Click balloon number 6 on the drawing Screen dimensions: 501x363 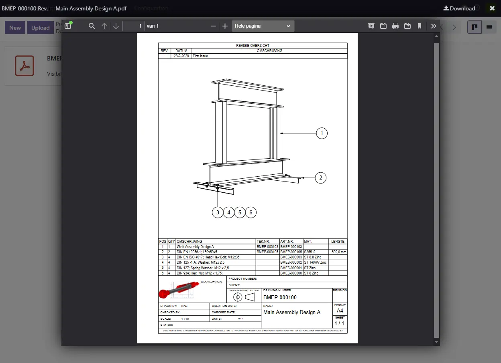pyautogui.click(x=250, y=212)
